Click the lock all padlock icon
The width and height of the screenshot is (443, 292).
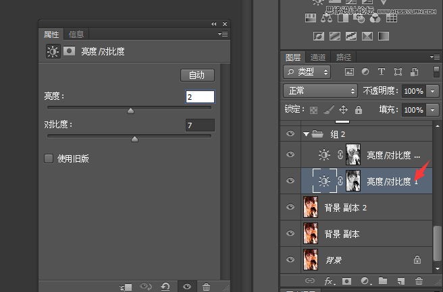pos(359,109)
